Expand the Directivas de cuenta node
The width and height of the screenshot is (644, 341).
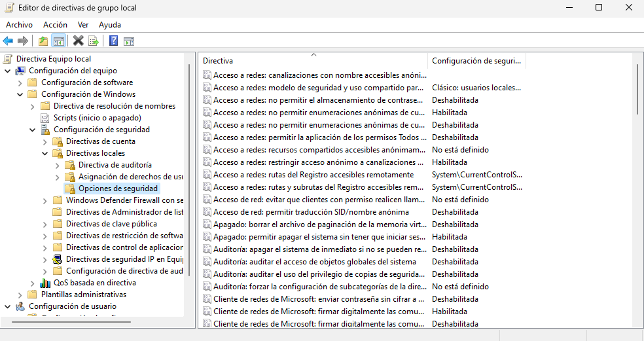pos(45,141)
